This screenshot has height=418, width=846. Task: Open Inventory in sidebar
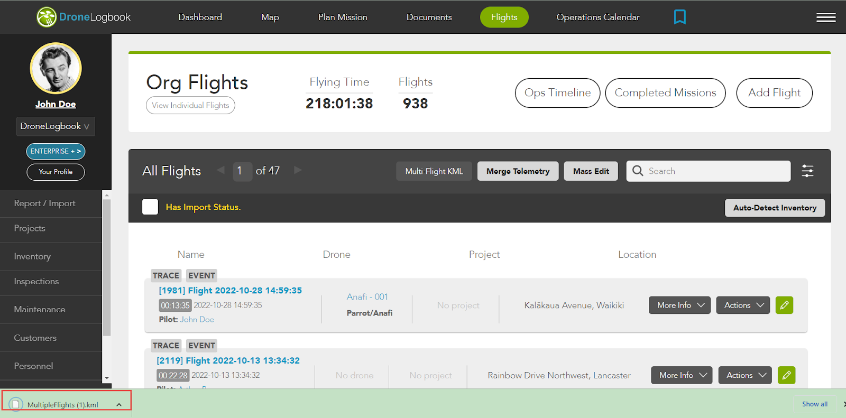[51, 256]
